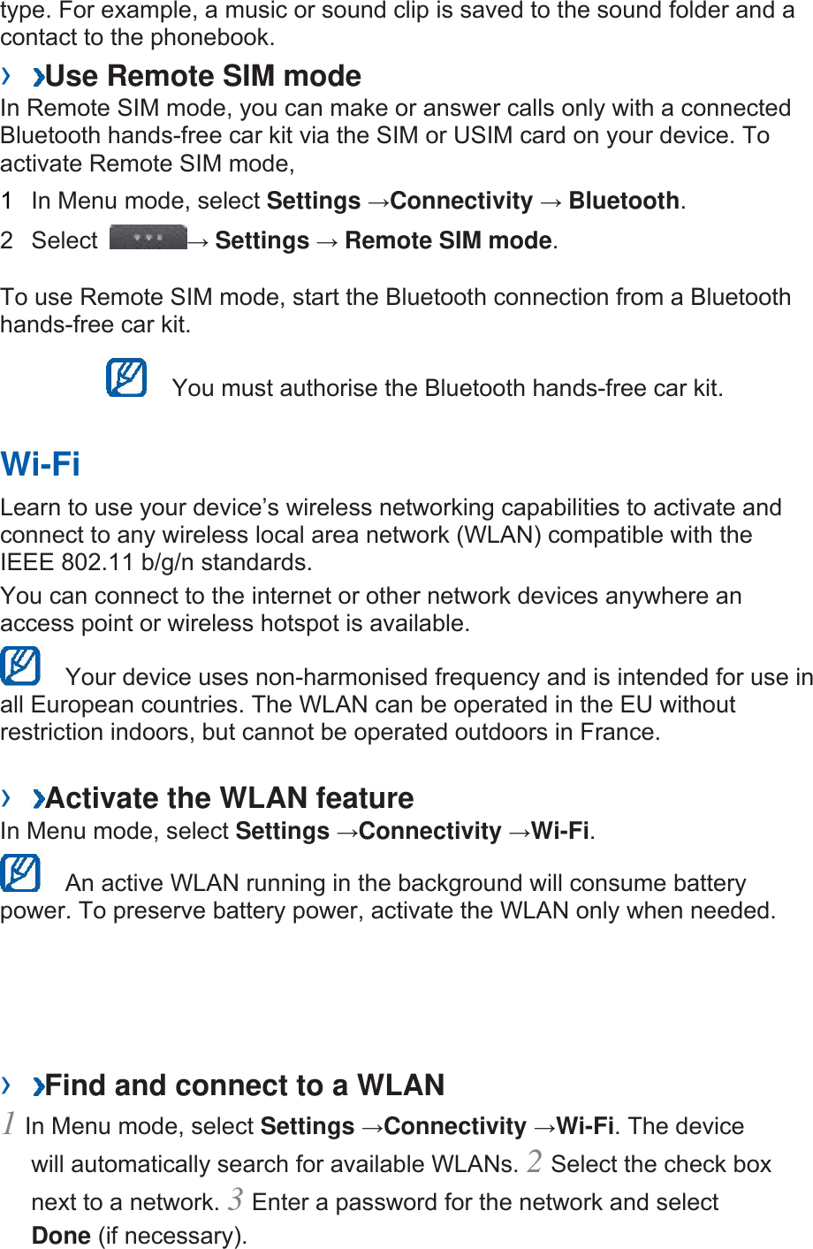Click the thin chevron left of Activate the WLAN feature heading

7,798
